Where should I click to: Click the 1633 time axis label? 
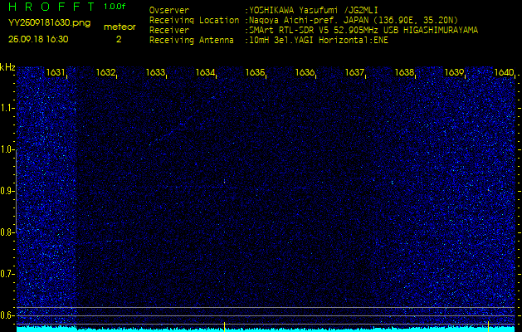coord(155,72)
